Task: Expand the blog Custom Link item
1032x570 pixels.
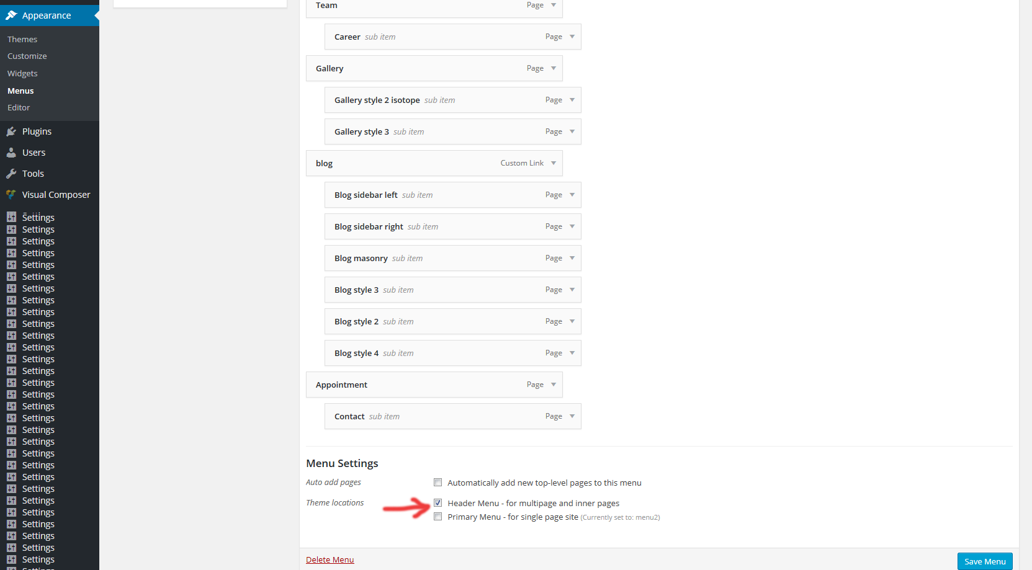Action: (x=554, y=163)
